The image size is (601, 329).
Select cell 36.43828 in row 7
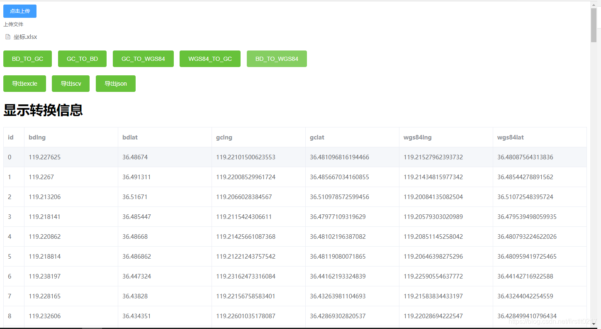pos(165,296)
